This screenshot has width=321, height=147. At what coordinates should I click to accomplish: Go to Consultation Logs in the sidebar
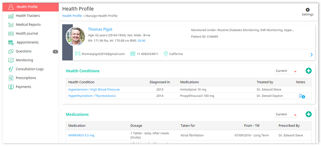(x=29, y=69)
